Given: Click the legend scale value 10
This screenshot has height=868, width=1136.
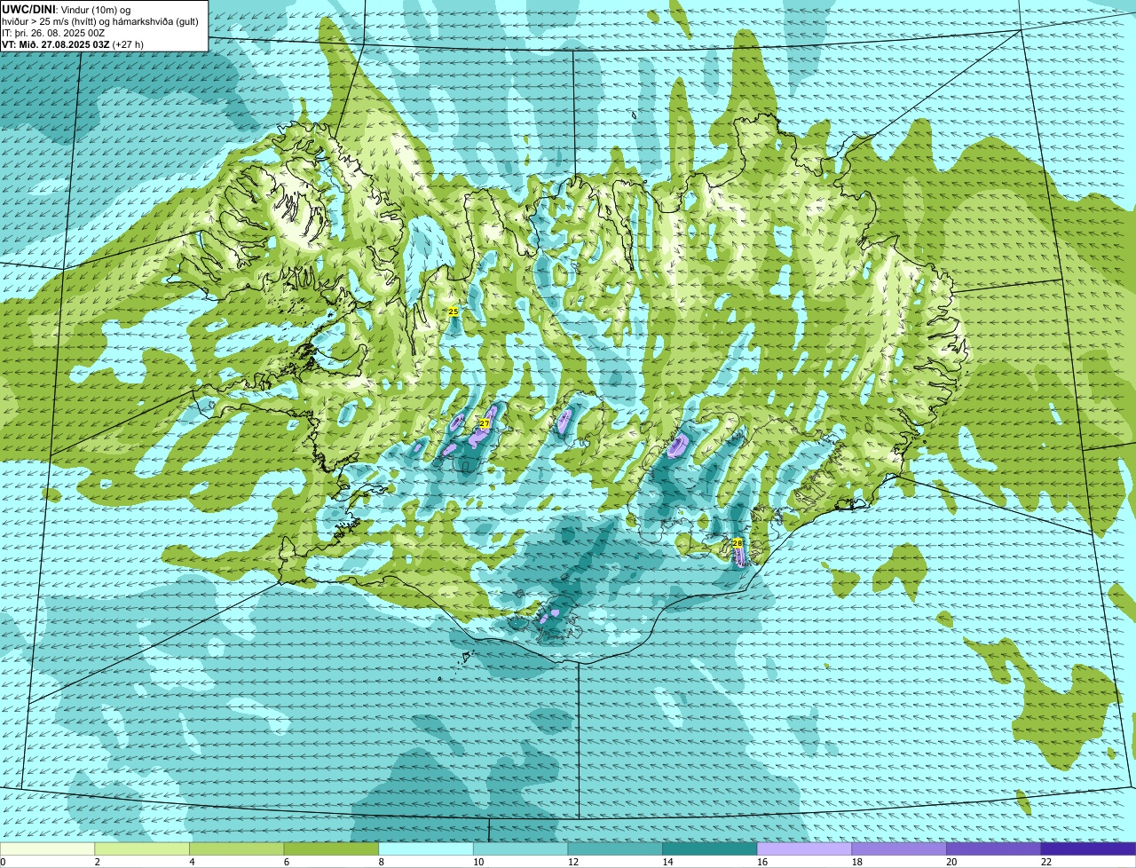Looking at the screenshot, I should click(x=478, y=862).
